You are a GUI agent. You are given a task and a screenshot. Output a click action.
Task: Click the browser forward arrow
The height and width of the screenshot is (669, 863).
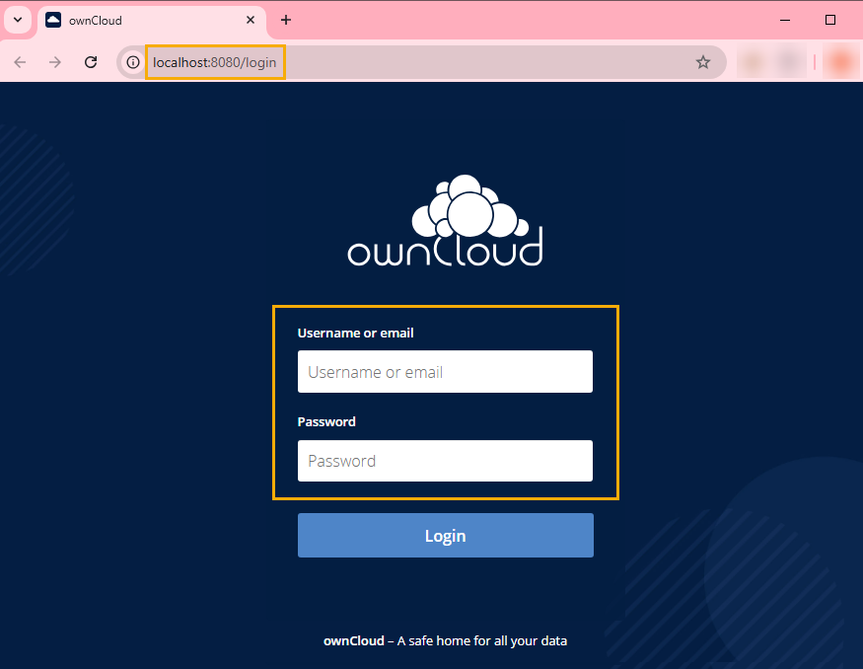[x=55, y=62]
